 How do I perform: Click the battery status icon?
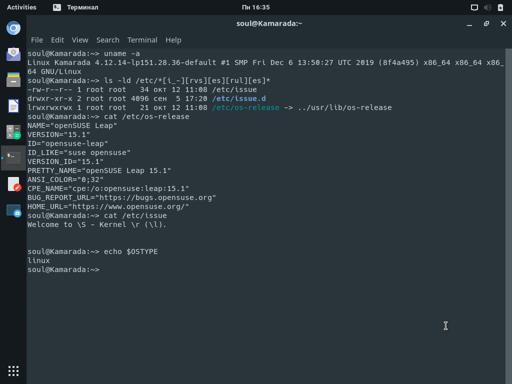(500, 7)
